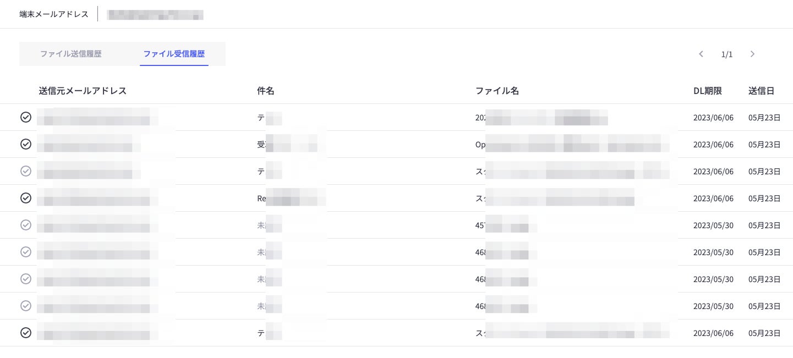Image resolution: width=793 pixels, height=358 pixels.
Task: Click the ファイル名 column header
Action: point(497,91)
